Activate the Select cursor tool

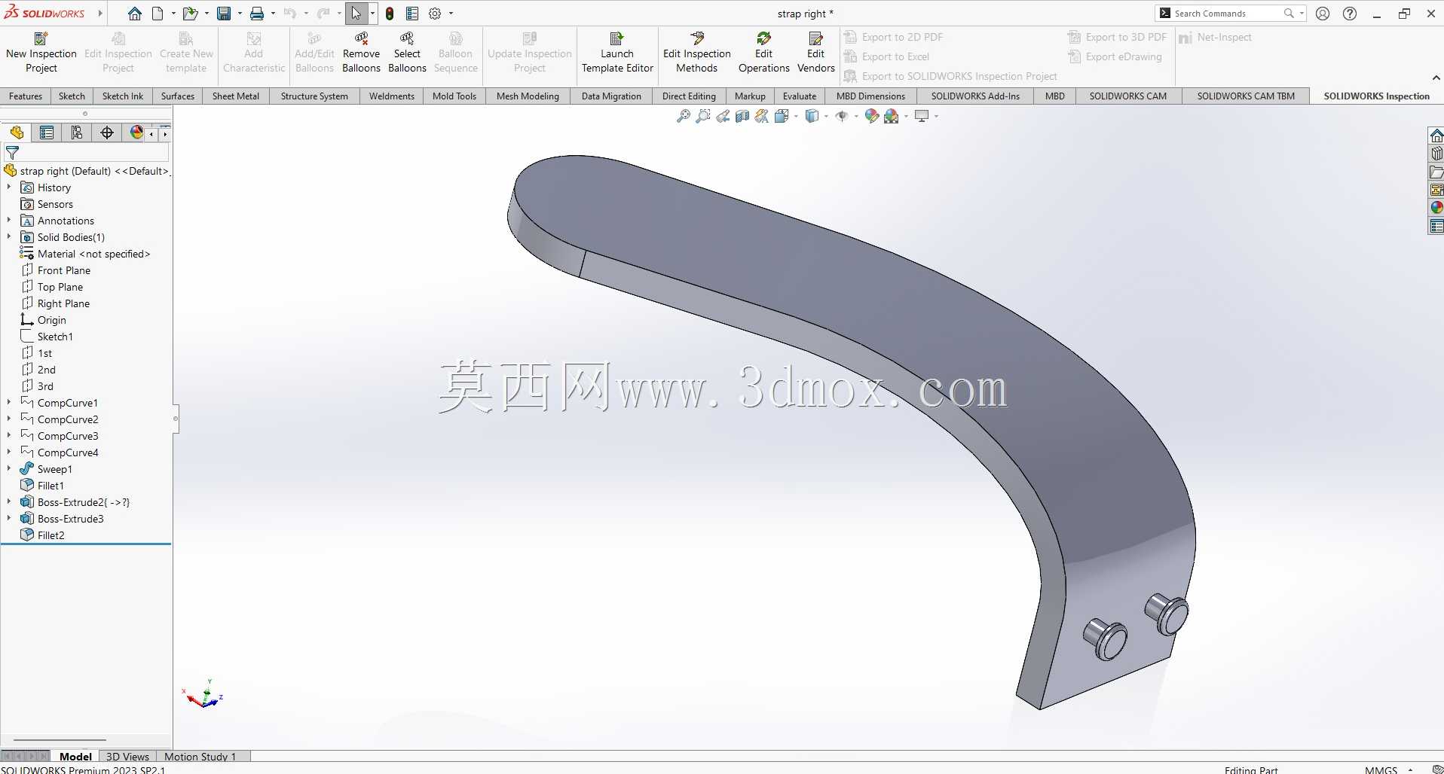(356, 14)
